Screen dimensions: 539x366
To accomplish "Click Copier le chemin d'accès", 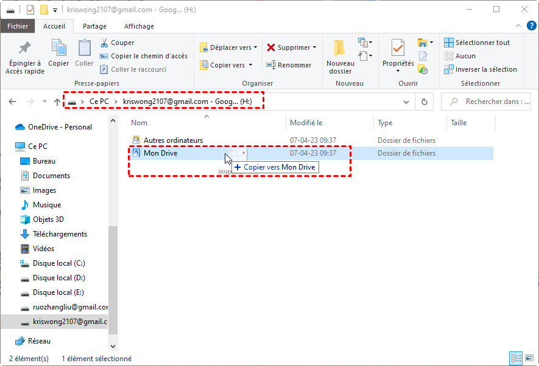I will click(143, 56).
